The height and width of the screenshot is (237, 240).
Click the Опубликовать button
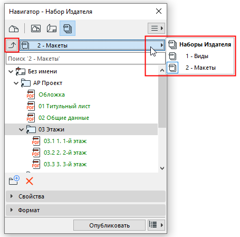[109, 225]
